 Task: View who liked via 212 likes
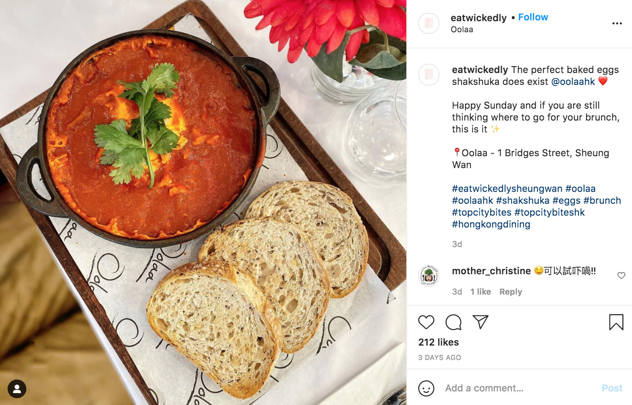click(x=439, y=342)
